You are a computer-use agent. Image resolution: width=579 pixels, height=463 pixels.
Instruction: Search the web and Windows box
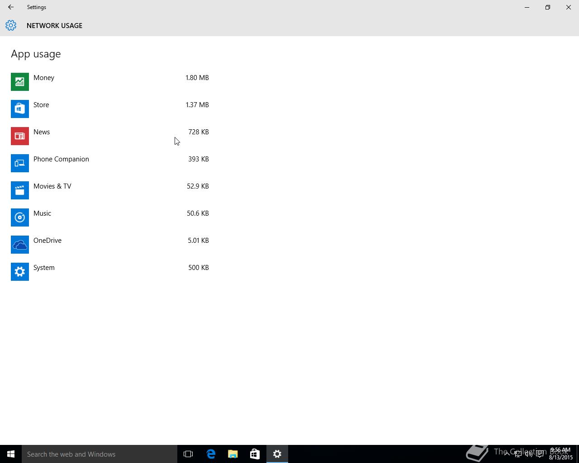(x=100, y=454)
